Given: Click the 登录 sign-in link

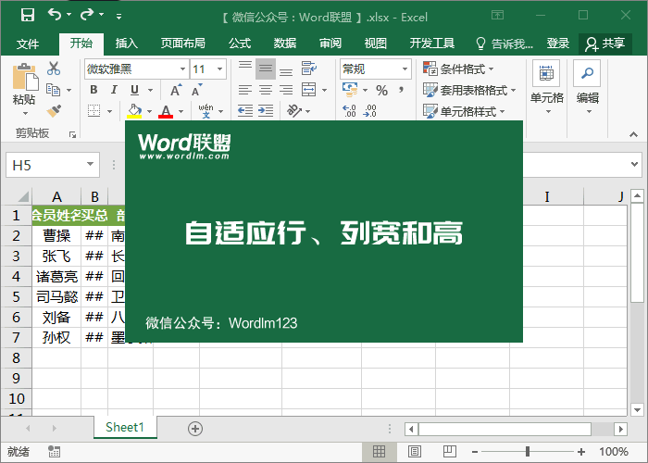Looking at the screenshot, I should pos(558,44).
